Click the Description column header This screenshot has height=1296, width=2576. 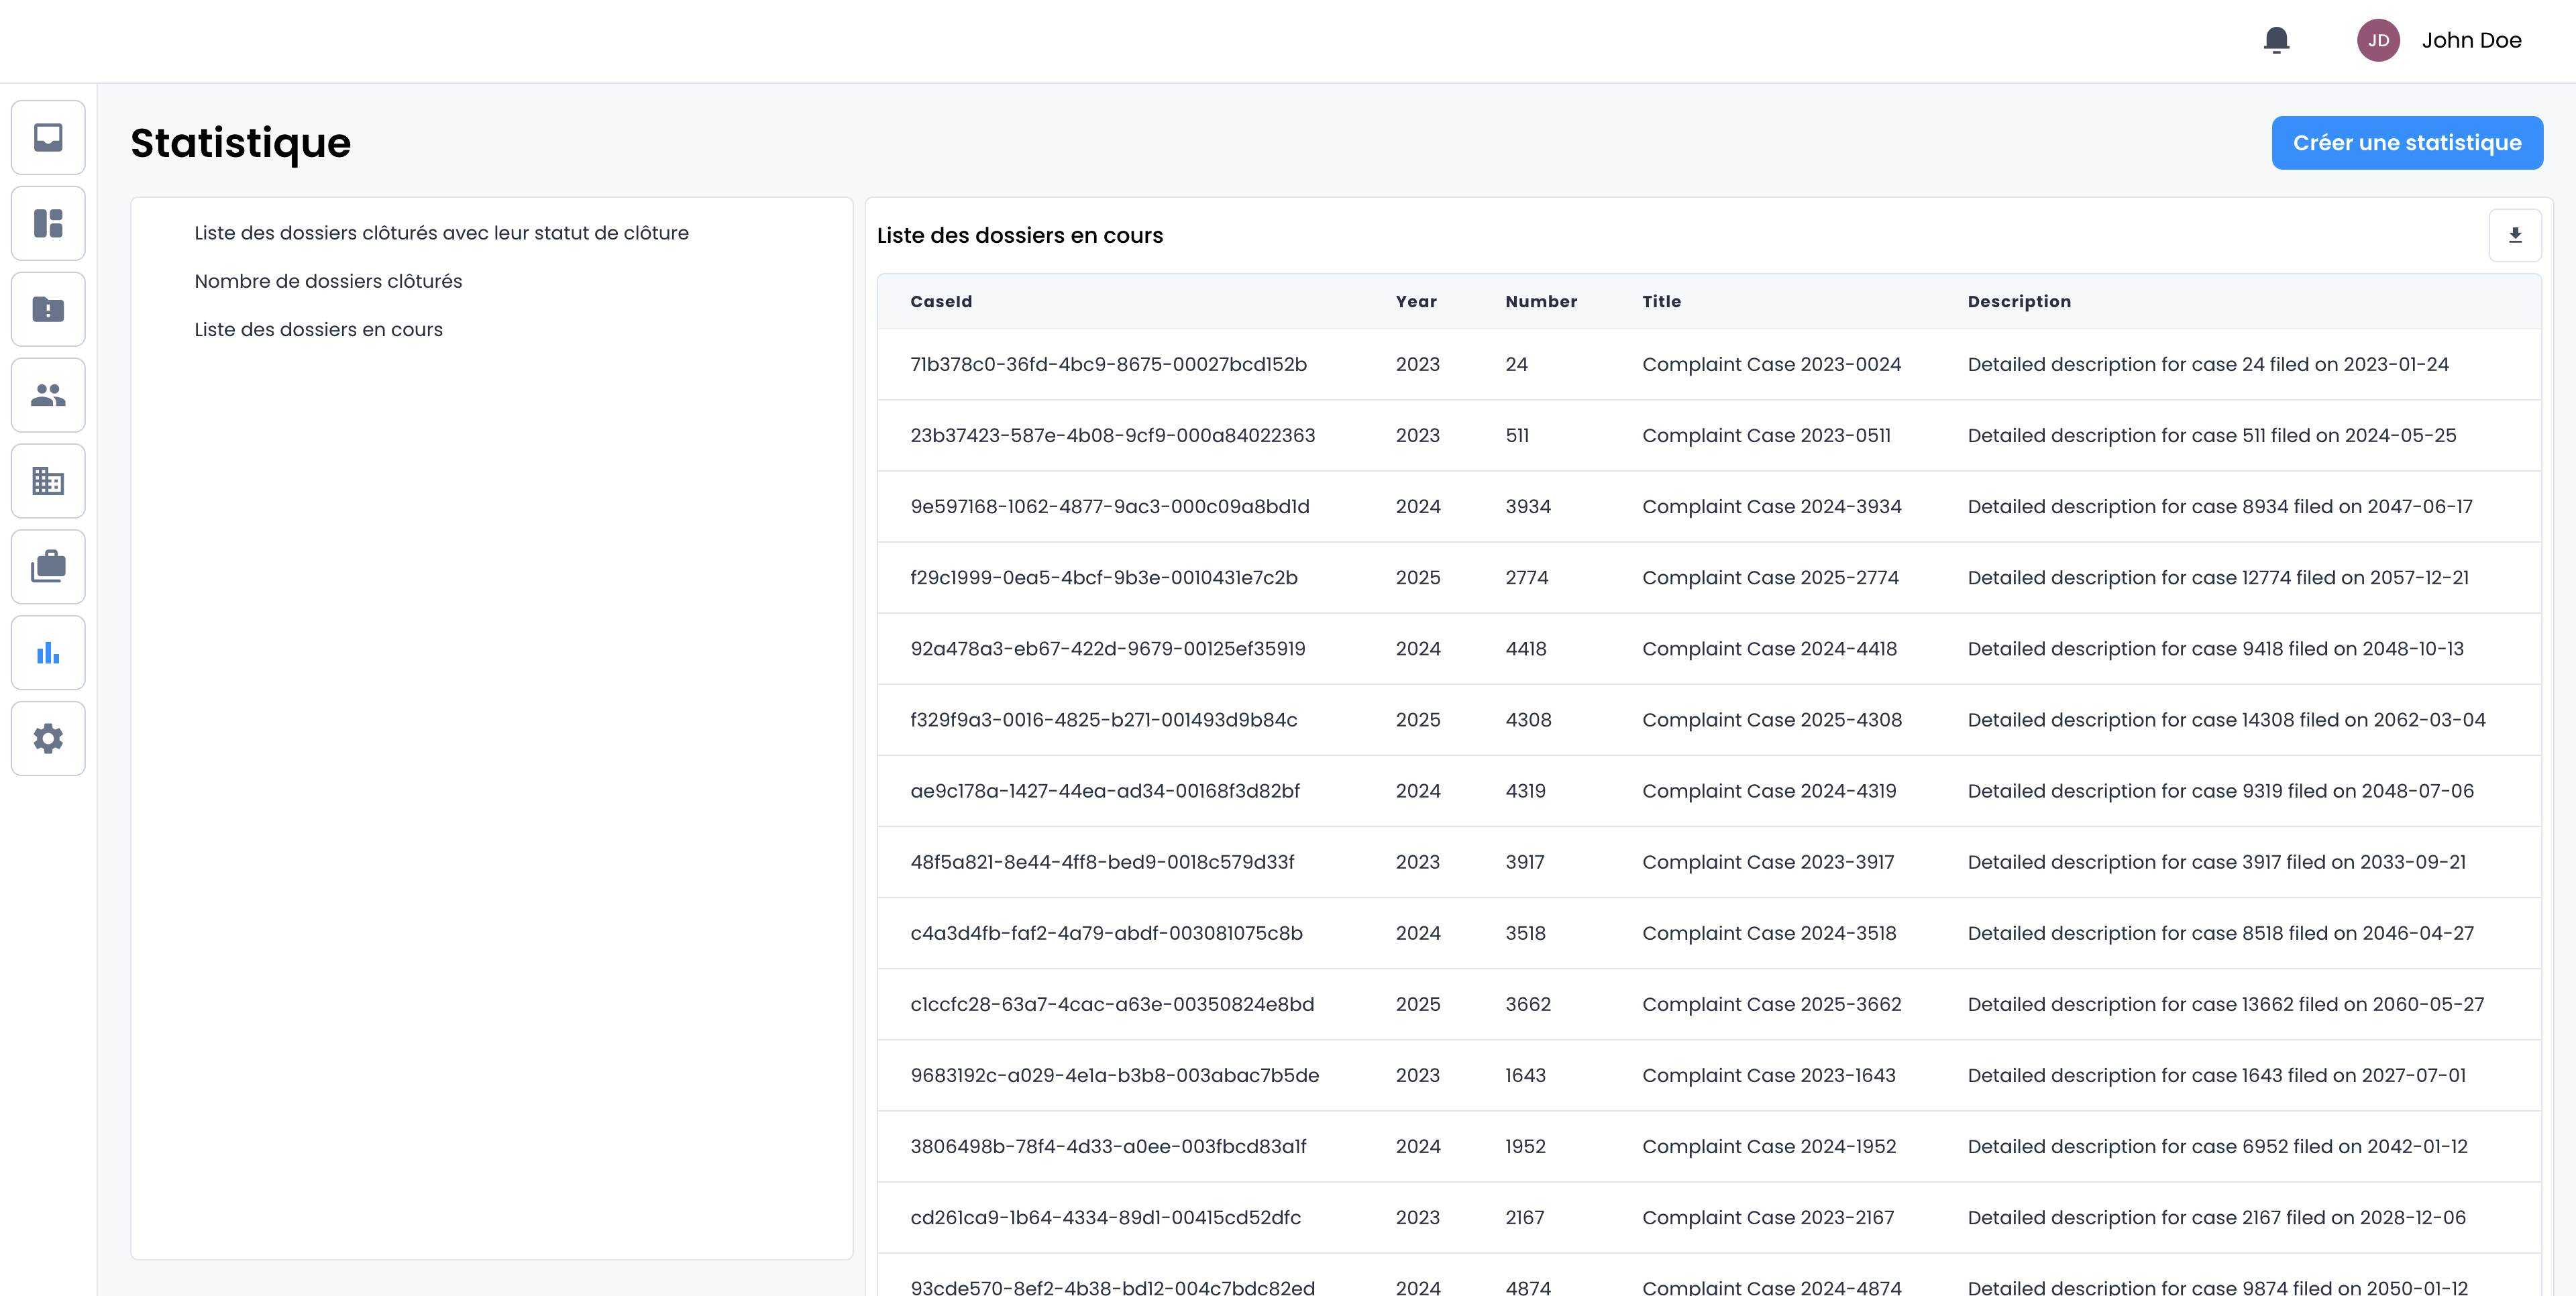(x=2019, y=301)
